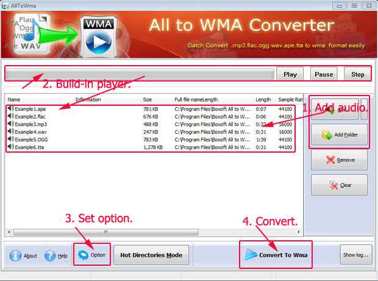Select file name Example3.mp3
Image resolution: width=378 pixels, height=281 pixels.
click(31, 124)
